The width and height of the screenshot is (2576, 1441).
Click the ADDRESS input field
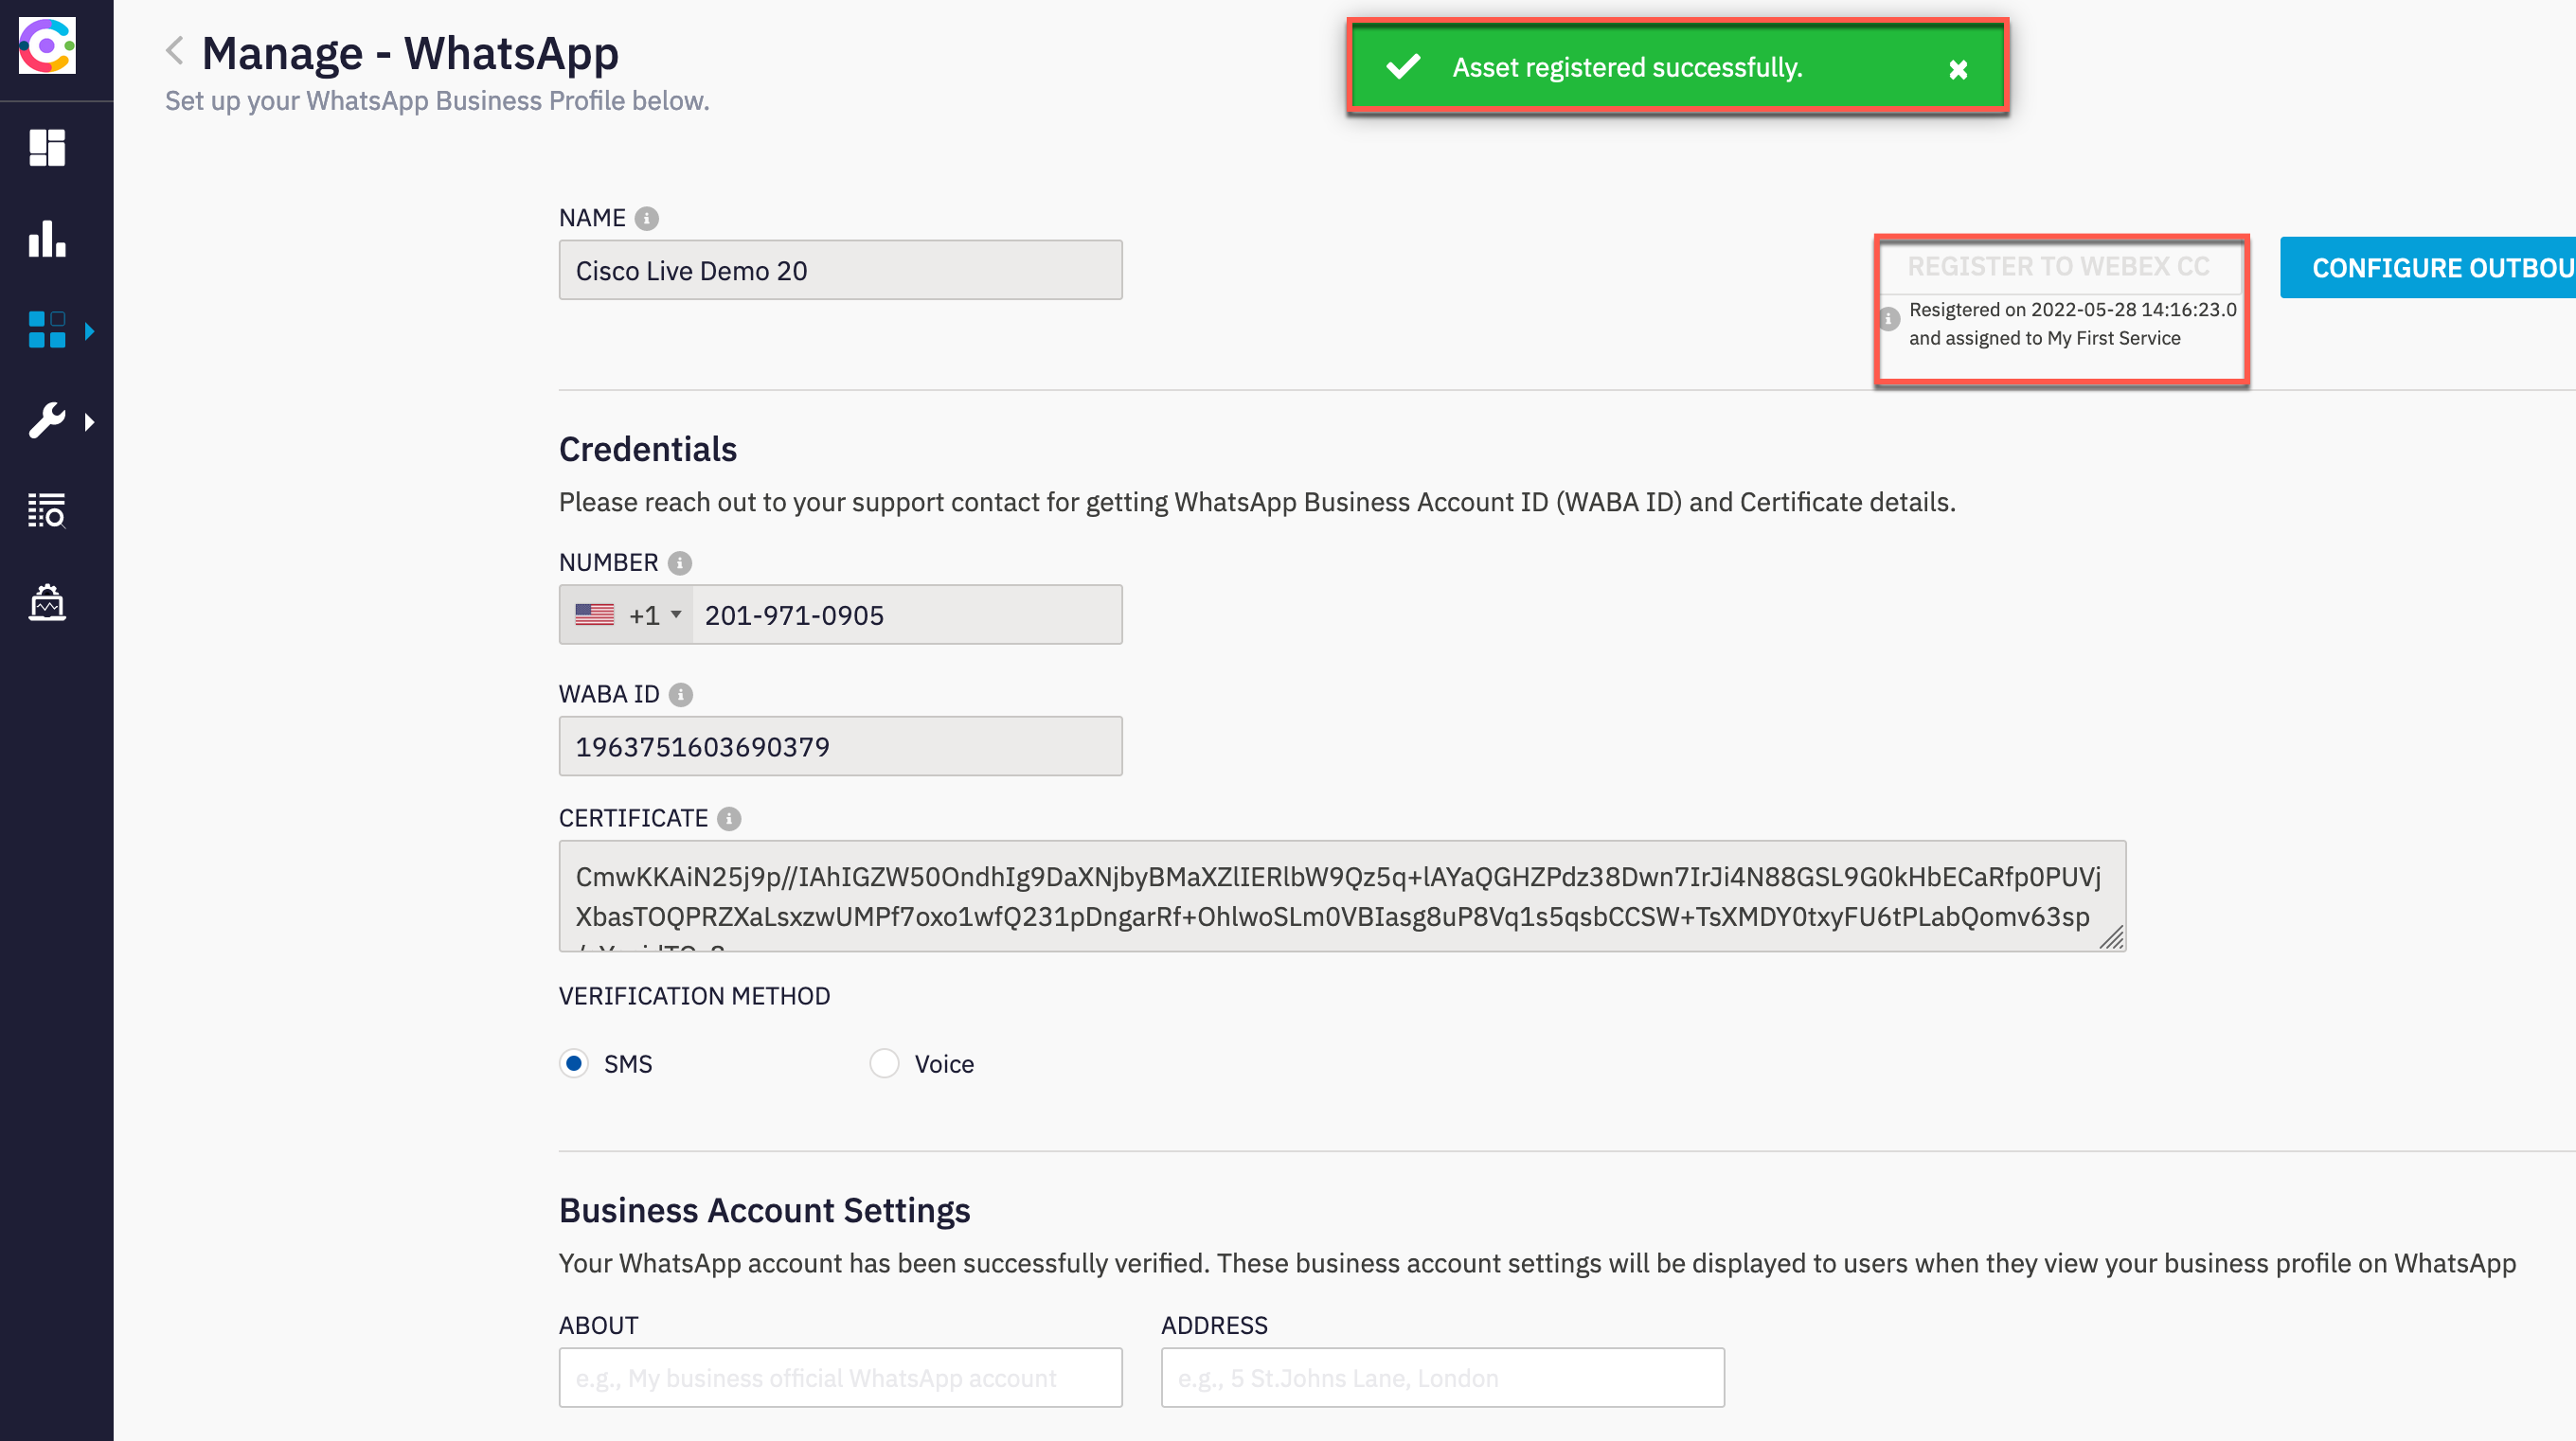1442,1378
